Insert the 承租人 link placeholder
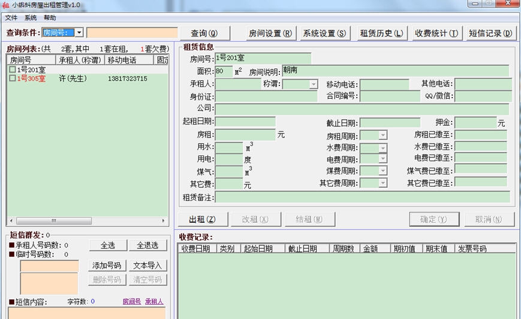Screen dimensions: 521x319 [154, 302]
